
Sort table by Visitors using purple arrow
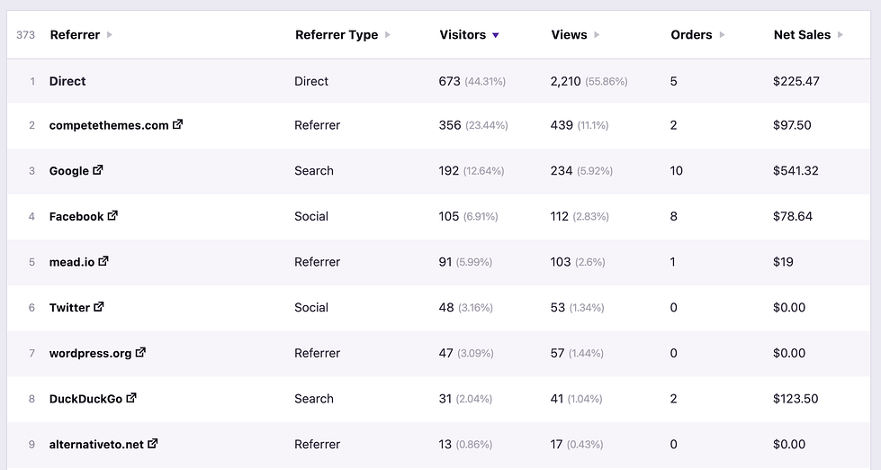[x=495, y=35]
